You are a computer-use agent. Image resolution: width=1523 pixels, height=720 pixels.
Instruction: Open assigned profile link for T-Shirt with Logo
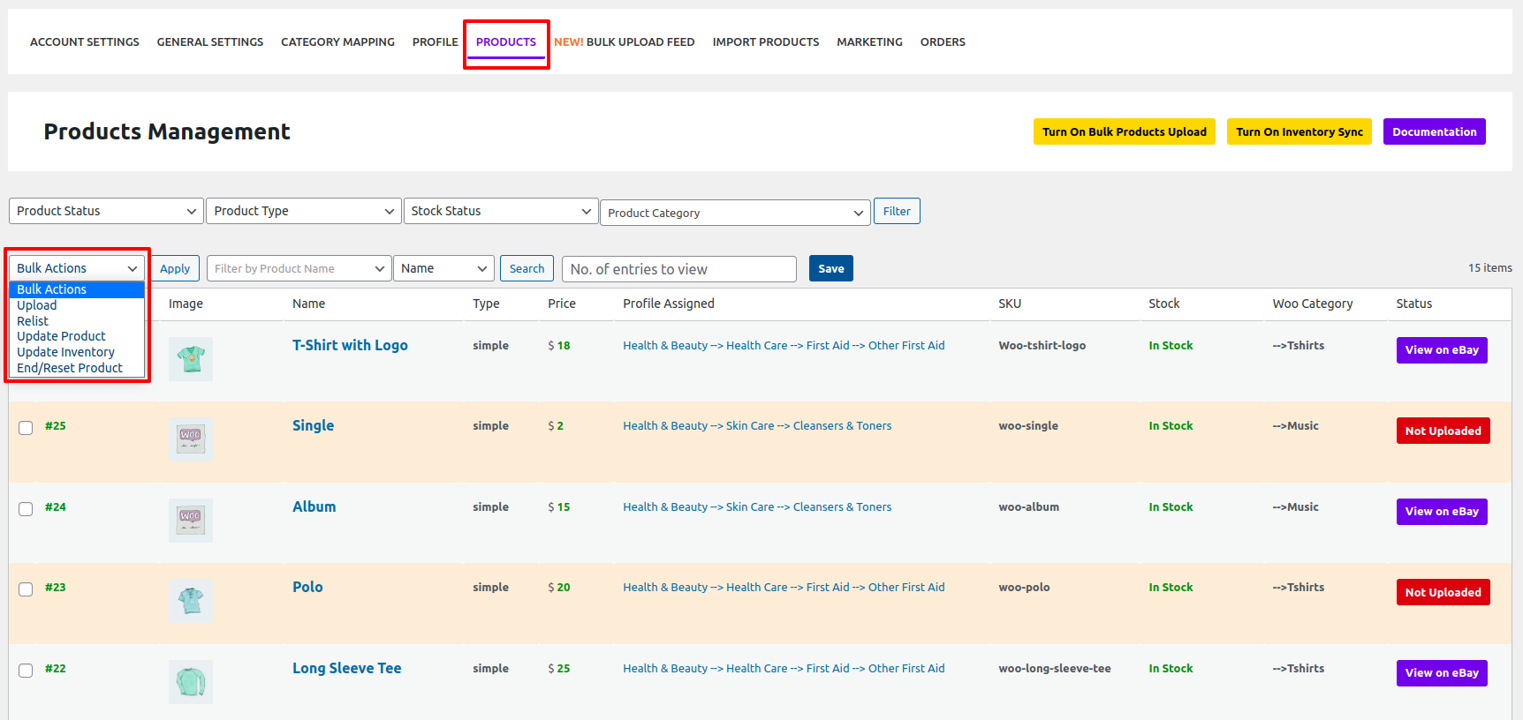[x=784, y=346]
